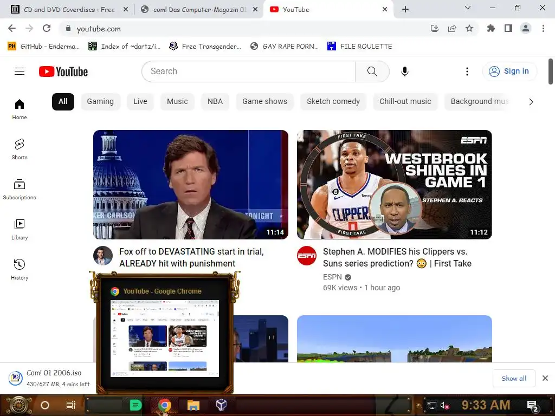The height and width of the screenshot is (416, 555).
Task: Open Chrome three-dot menu
Action: [543, 28]
